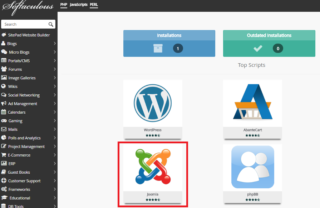320x208 pixels.
Task: Click the Guest Books icon
Action: pos(4,172)
